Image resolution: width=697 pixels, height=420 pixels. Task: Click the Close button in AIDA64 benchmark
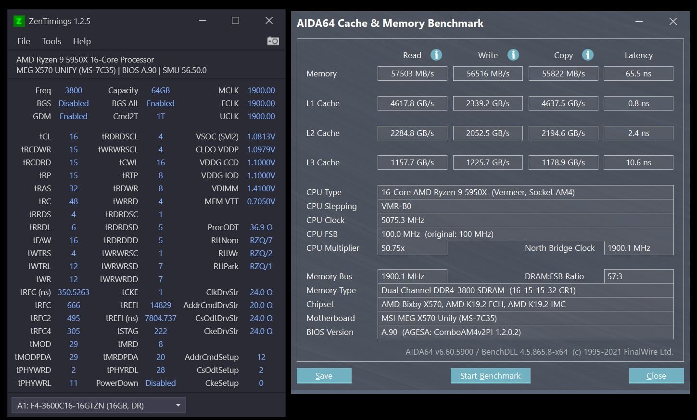656,376
